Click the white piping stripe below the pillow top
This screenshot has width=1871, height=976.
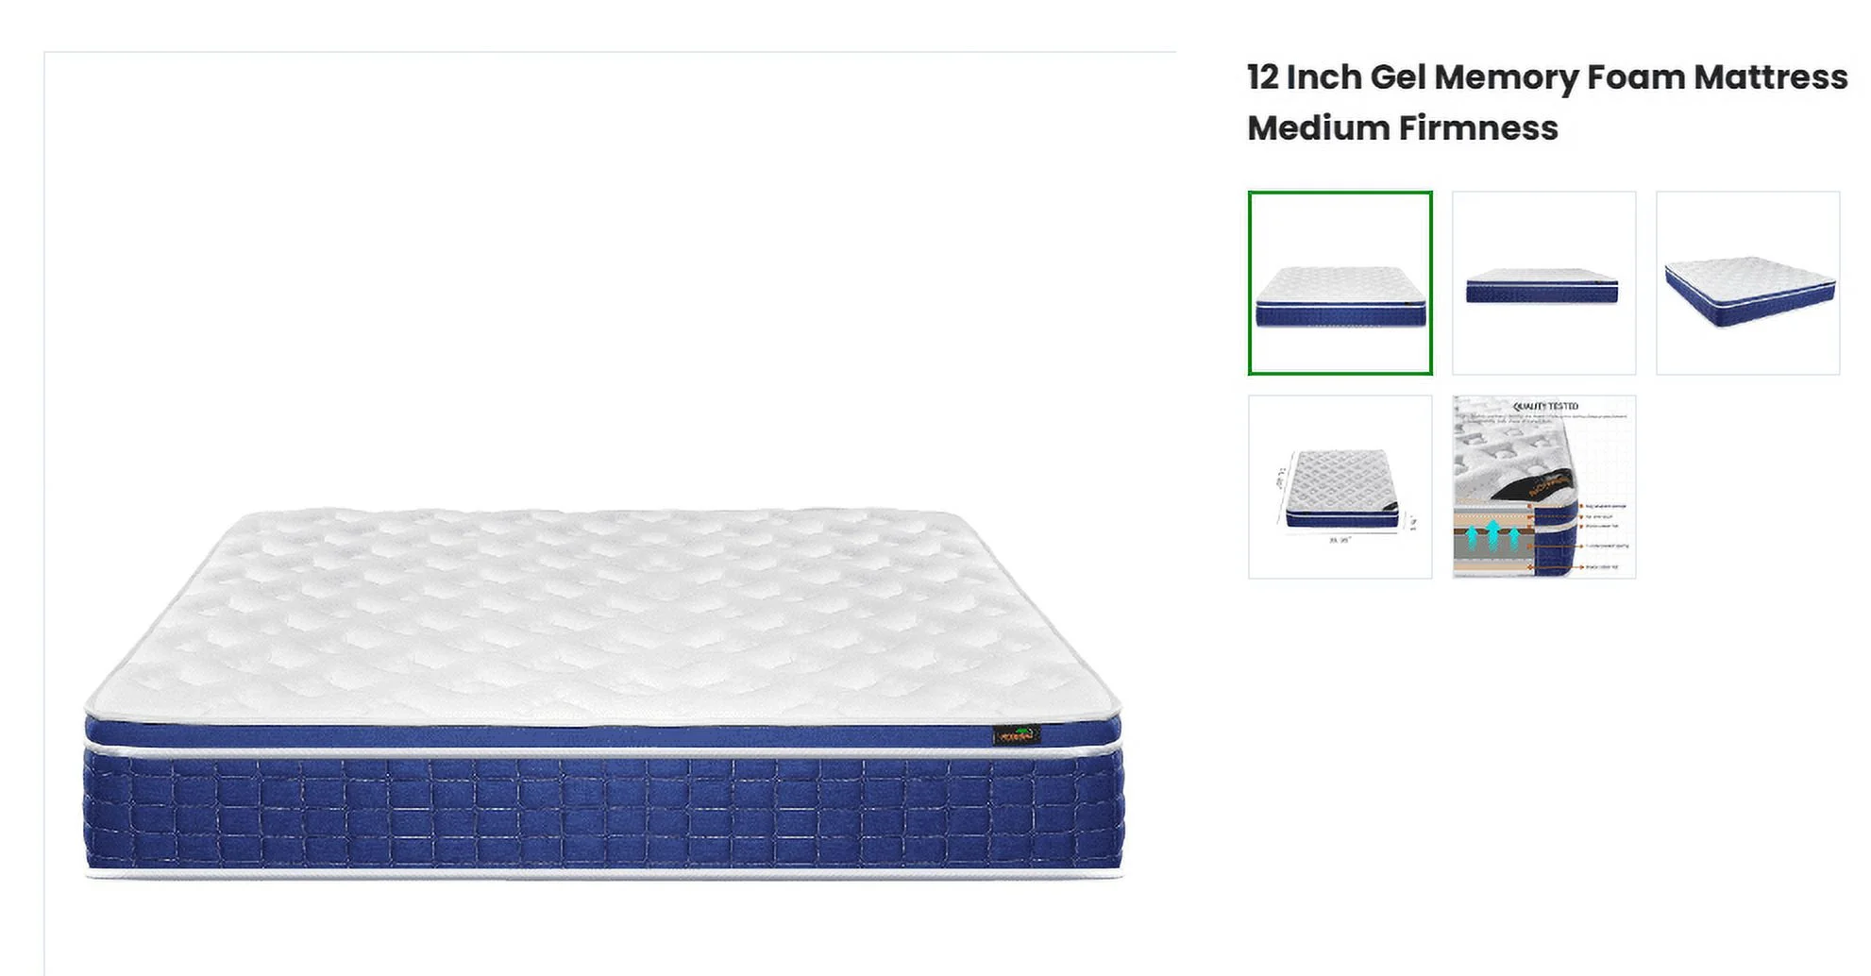point(604,752)
